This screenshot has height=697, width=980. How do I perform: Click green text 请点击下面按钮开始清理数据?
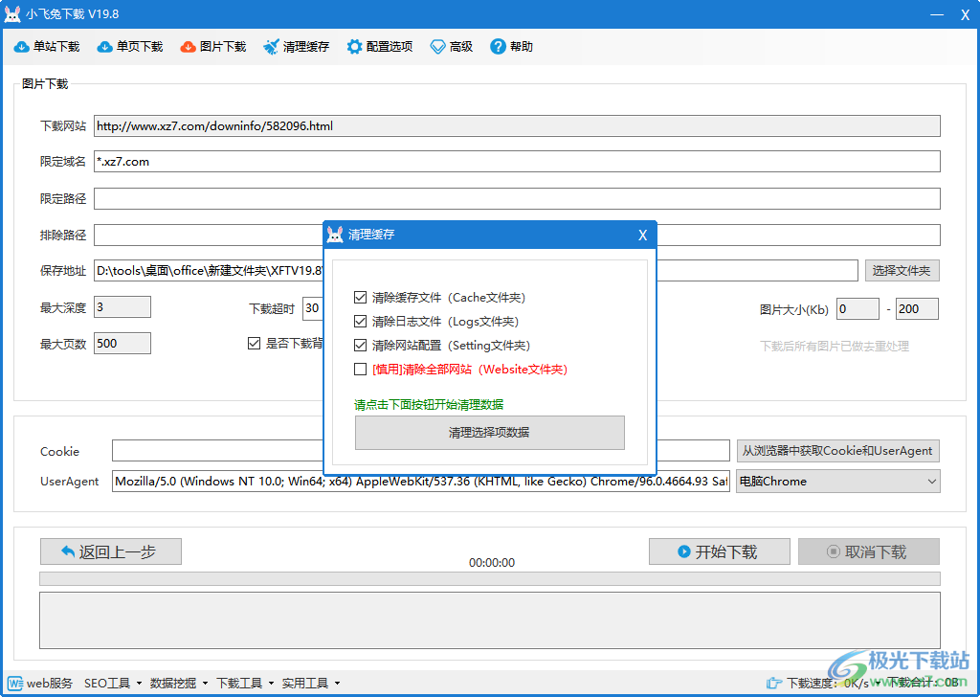coord(429,405)
